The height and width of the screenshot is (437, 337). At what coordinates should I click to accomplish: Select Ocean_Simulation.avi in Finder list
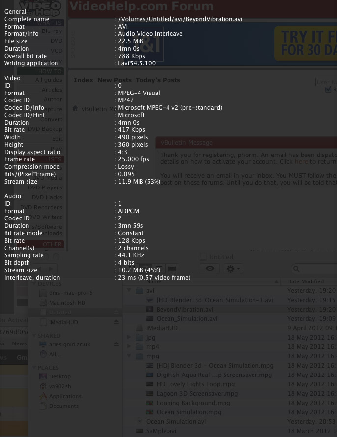tap(187, 318)
